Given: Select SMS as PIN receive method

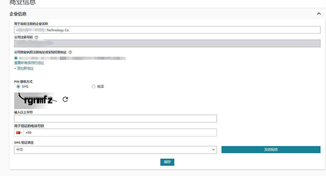Looking at the screenshot, I should [x=18, y=86].
